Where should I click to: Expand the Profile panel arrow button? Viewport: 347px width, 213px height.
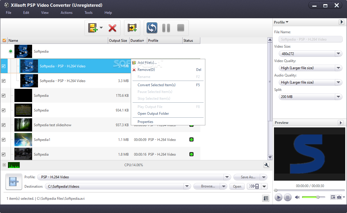tap(341, 22)
